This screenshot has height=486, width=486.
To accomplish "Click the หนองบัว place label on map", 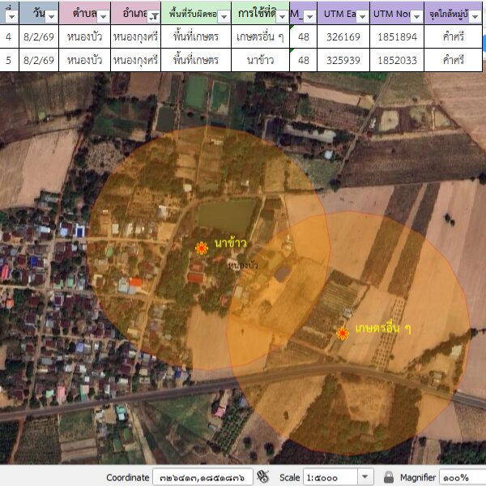I will [242, 265].
